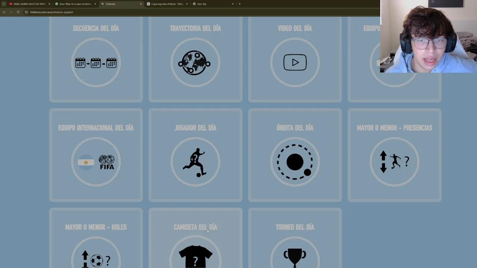Click the CAMISETA DEL DÍA title
477x268 pixels.
195,227
